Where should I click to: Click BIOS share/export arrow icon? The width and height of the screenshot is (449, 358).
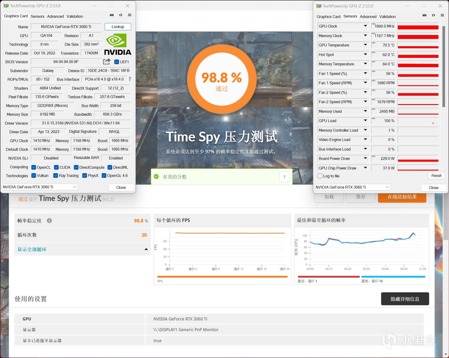[107, 61]
